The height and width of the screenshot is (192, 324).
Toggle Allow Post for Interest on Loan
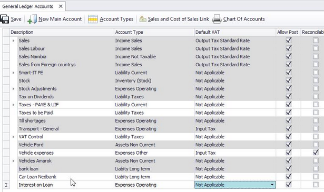289,184
